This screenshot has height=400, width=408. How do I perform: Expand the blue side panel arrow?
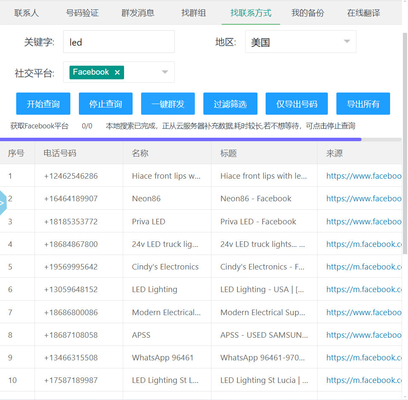3,203
